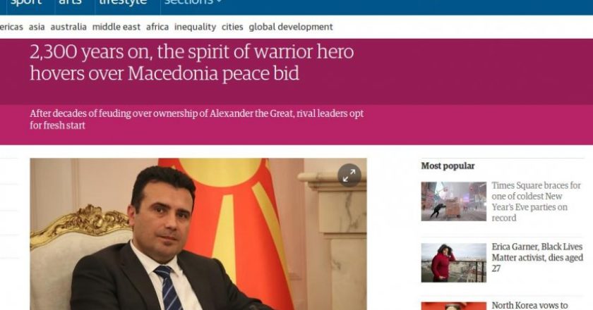The height and width of the screenshot is (310, 593).
Task: Open the lifestyle section
Action: [123, 2]
